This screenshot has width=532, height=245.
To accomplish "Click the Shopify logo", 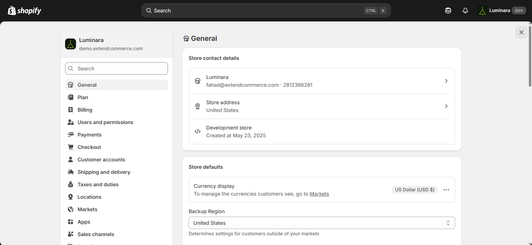I will pyautogui.click(x=25, y=10).
